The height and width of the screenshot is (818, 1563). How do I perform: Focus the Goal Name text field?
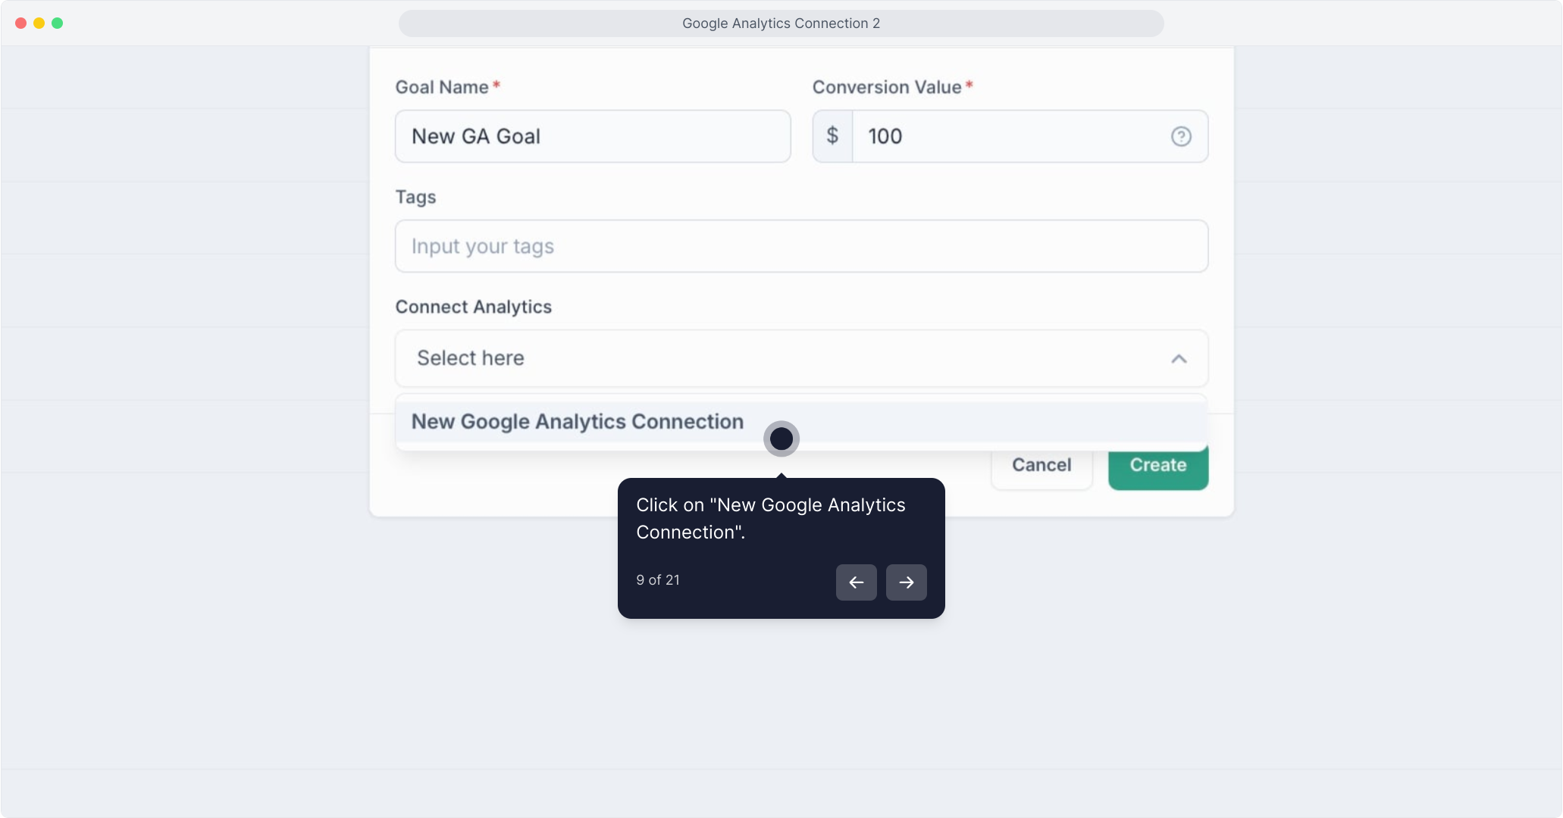click(592, 136)
